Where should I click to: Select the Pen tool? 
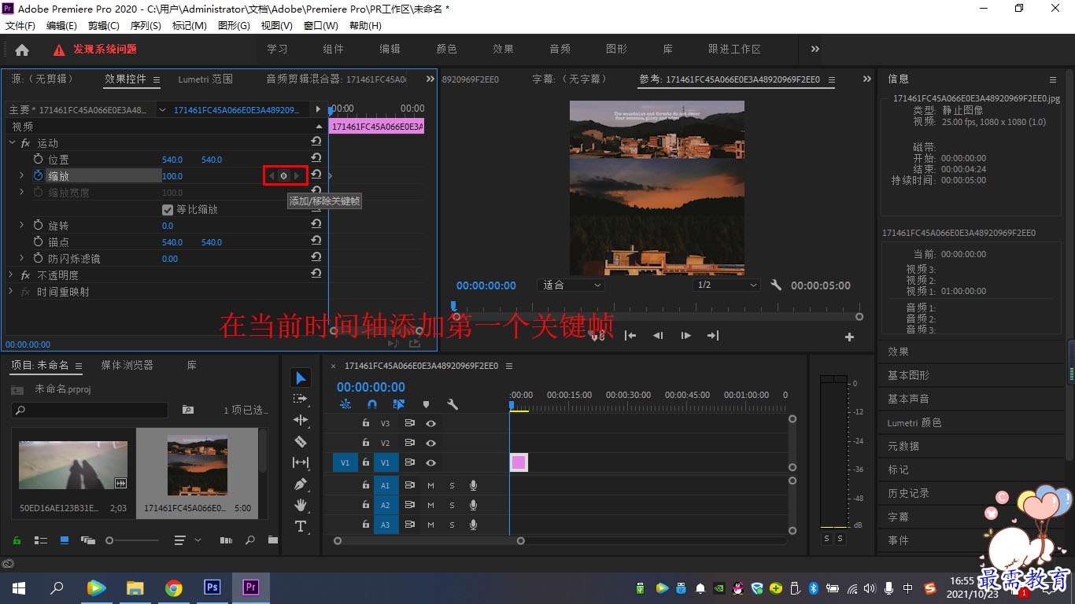pyautogui.click(x=301, y=484)
